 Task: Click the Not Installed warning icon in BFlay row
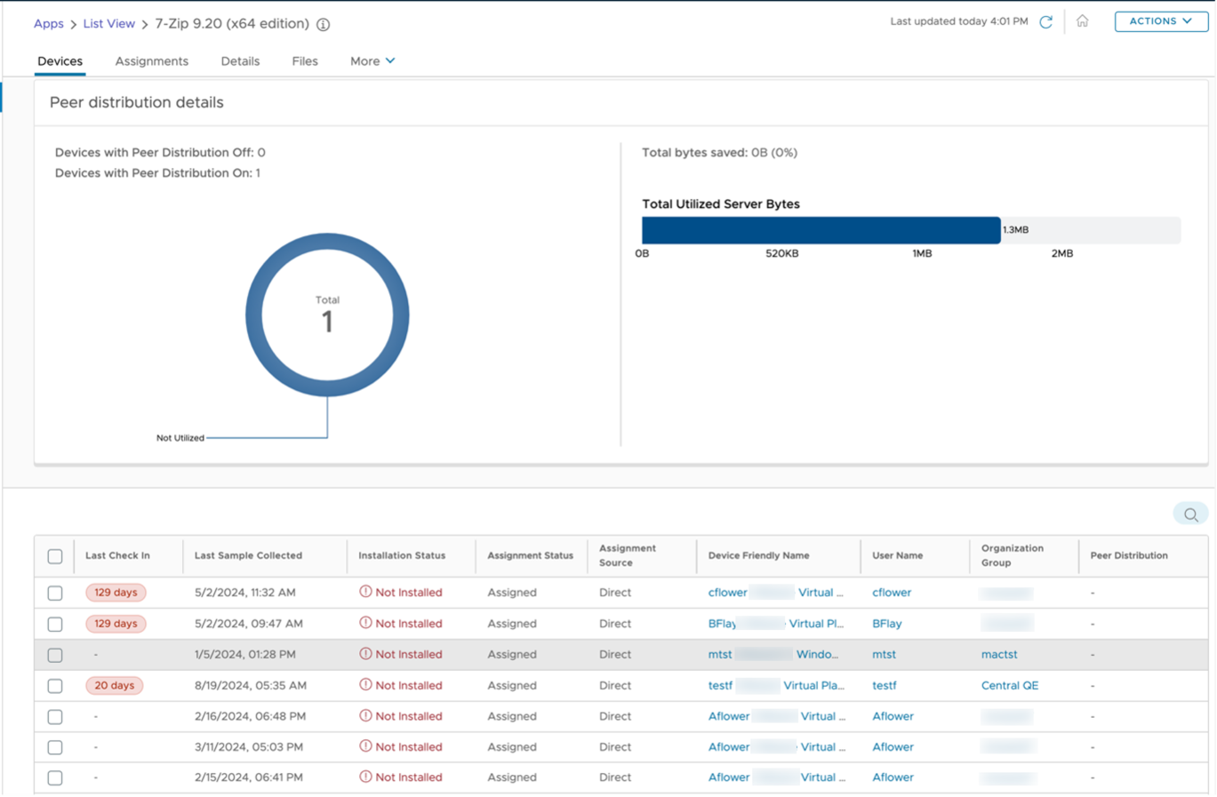(x=365, y=623)
